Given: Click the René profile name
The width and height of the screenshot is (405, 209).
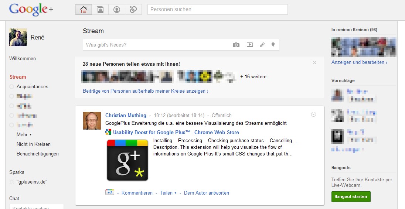Looking at the screenshot, I should tap(37, 37).
